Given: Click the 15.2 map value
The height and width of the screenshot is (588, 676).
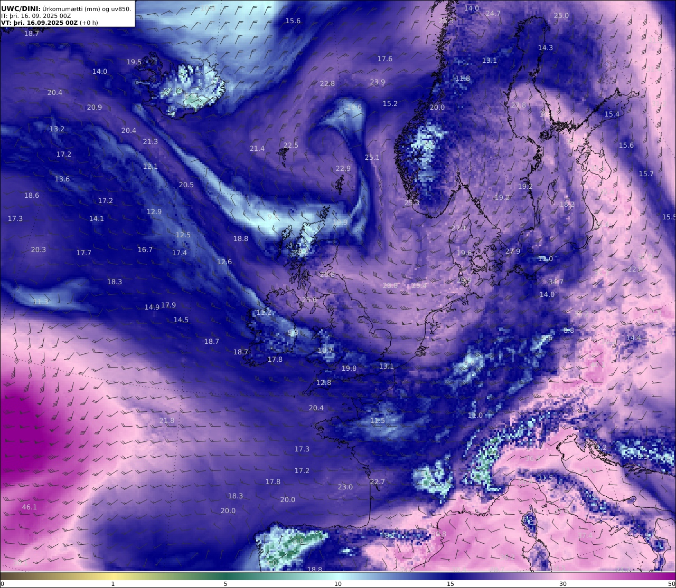Looking at the screenshot, I should pos(390,104).
